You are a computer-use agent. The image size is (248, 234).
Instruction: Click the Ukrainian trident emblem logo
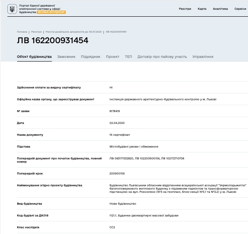click(12, 9)
